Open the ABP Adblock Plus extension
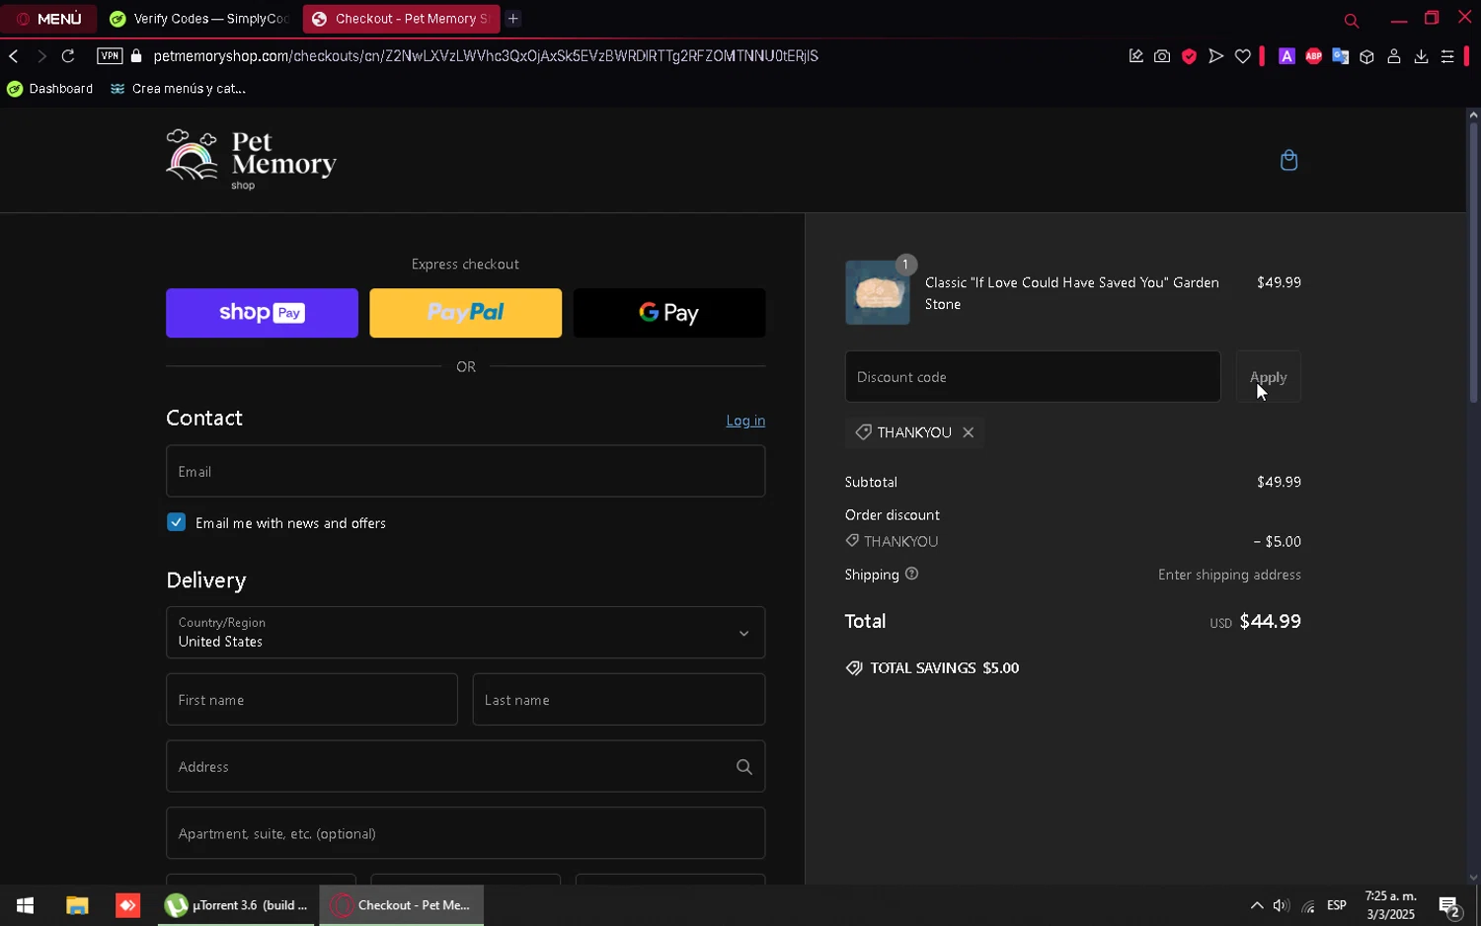The image size is (1481, 926). click(x=1313, y=56)
